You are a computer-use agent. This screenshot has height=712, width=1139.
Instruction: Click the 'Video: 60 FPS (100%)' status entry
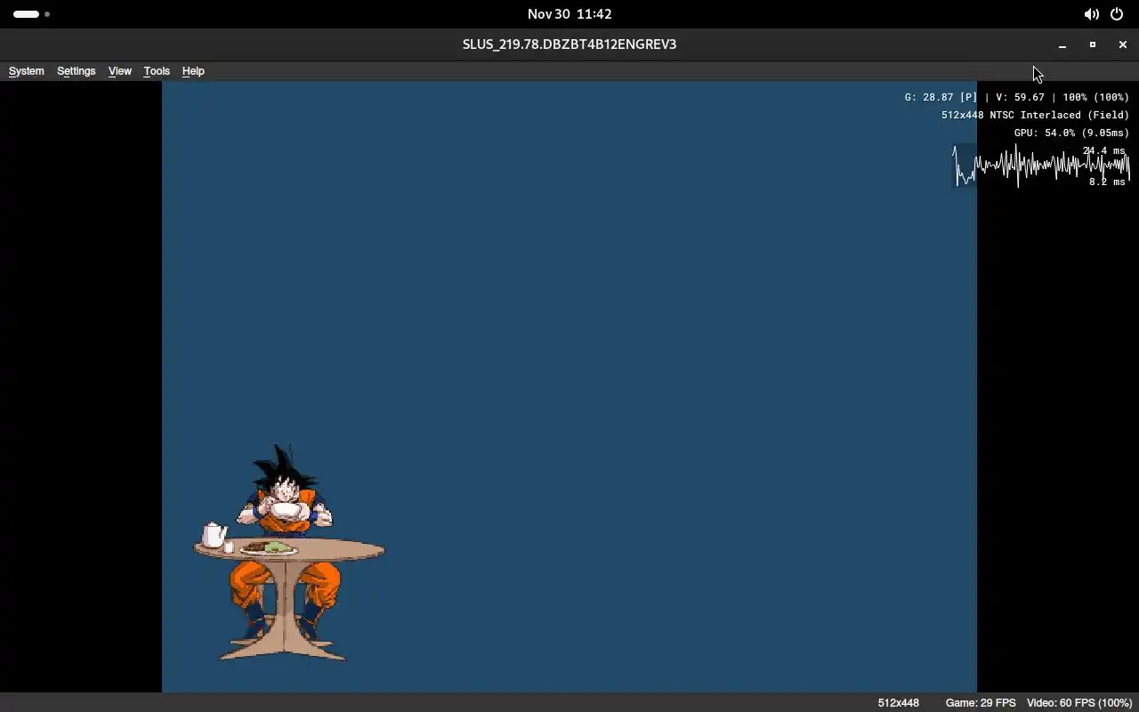tap(1079, 703)
